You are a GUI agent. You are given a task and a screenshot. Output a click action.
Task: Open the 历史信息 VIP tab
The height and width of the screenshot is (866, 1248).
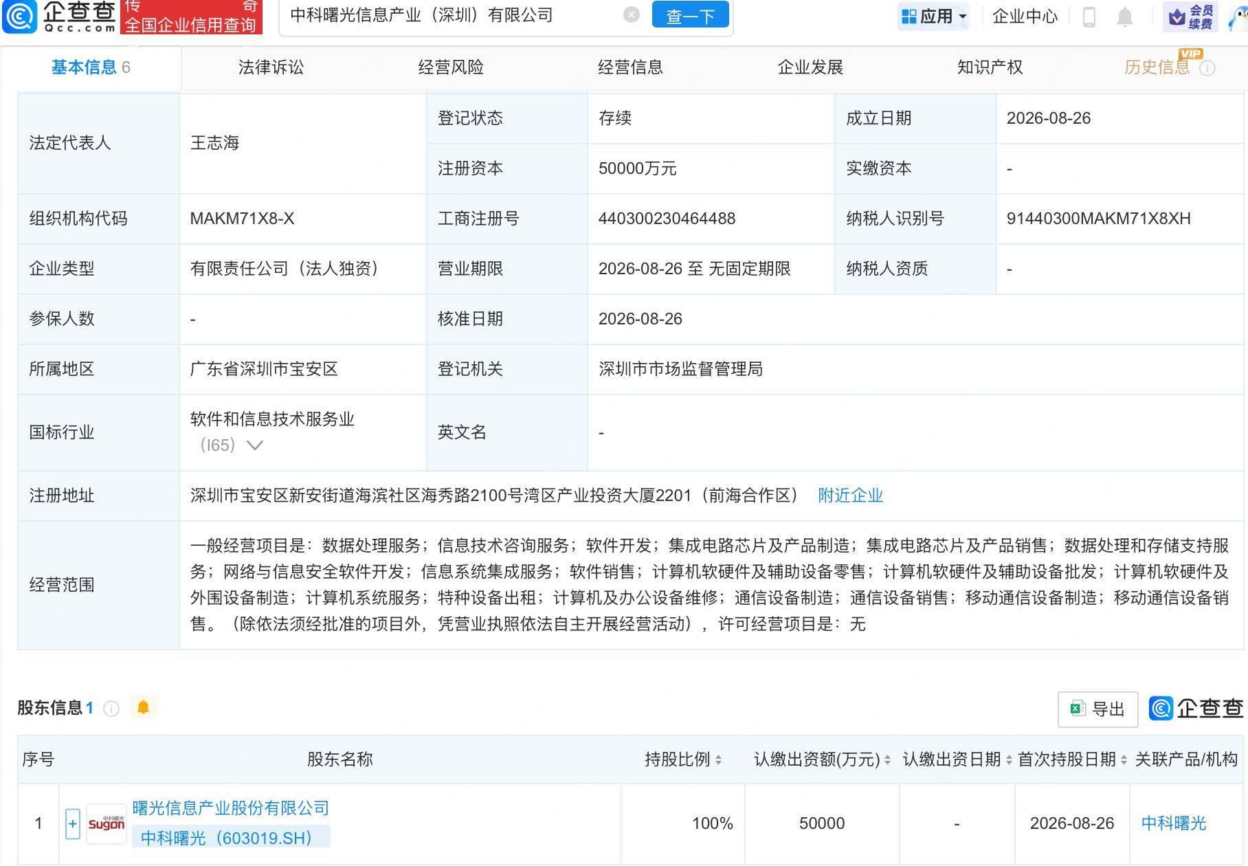(1157, 67)
